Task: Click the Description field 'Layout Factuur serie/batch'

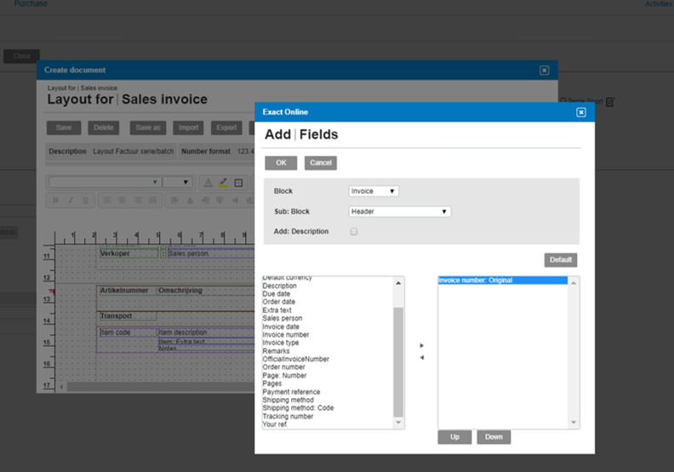Action: [x=134, y=151]
